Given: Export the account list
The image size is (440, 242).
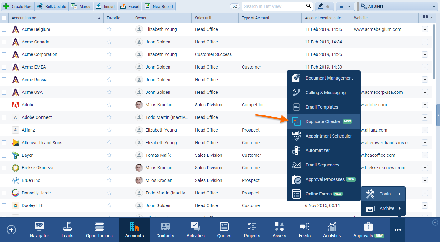Looking at the screenshot, I should 129,6.
